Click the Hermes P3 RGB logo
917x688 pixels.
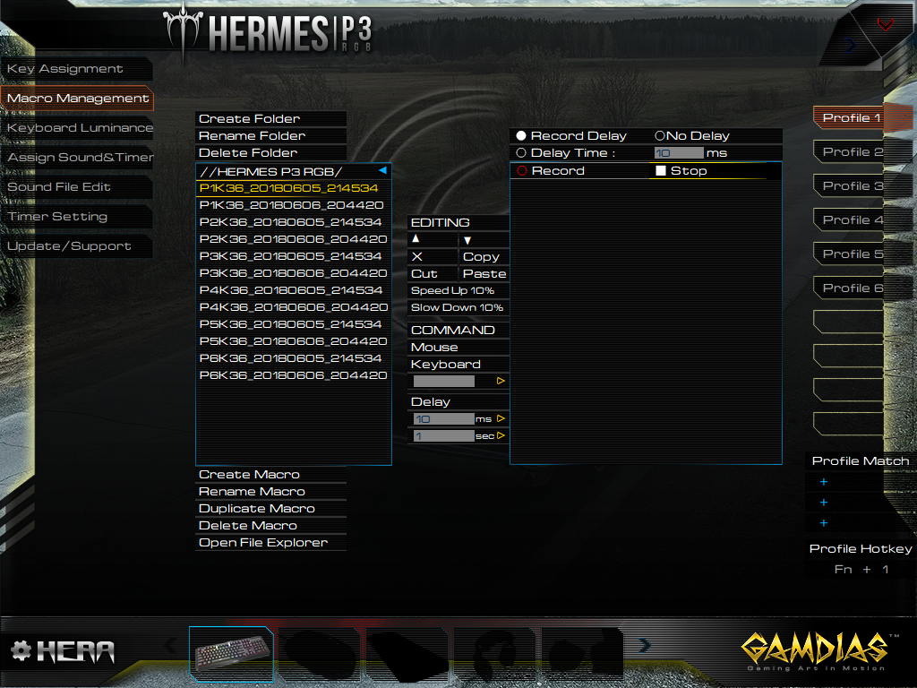[x=267, y=31]
